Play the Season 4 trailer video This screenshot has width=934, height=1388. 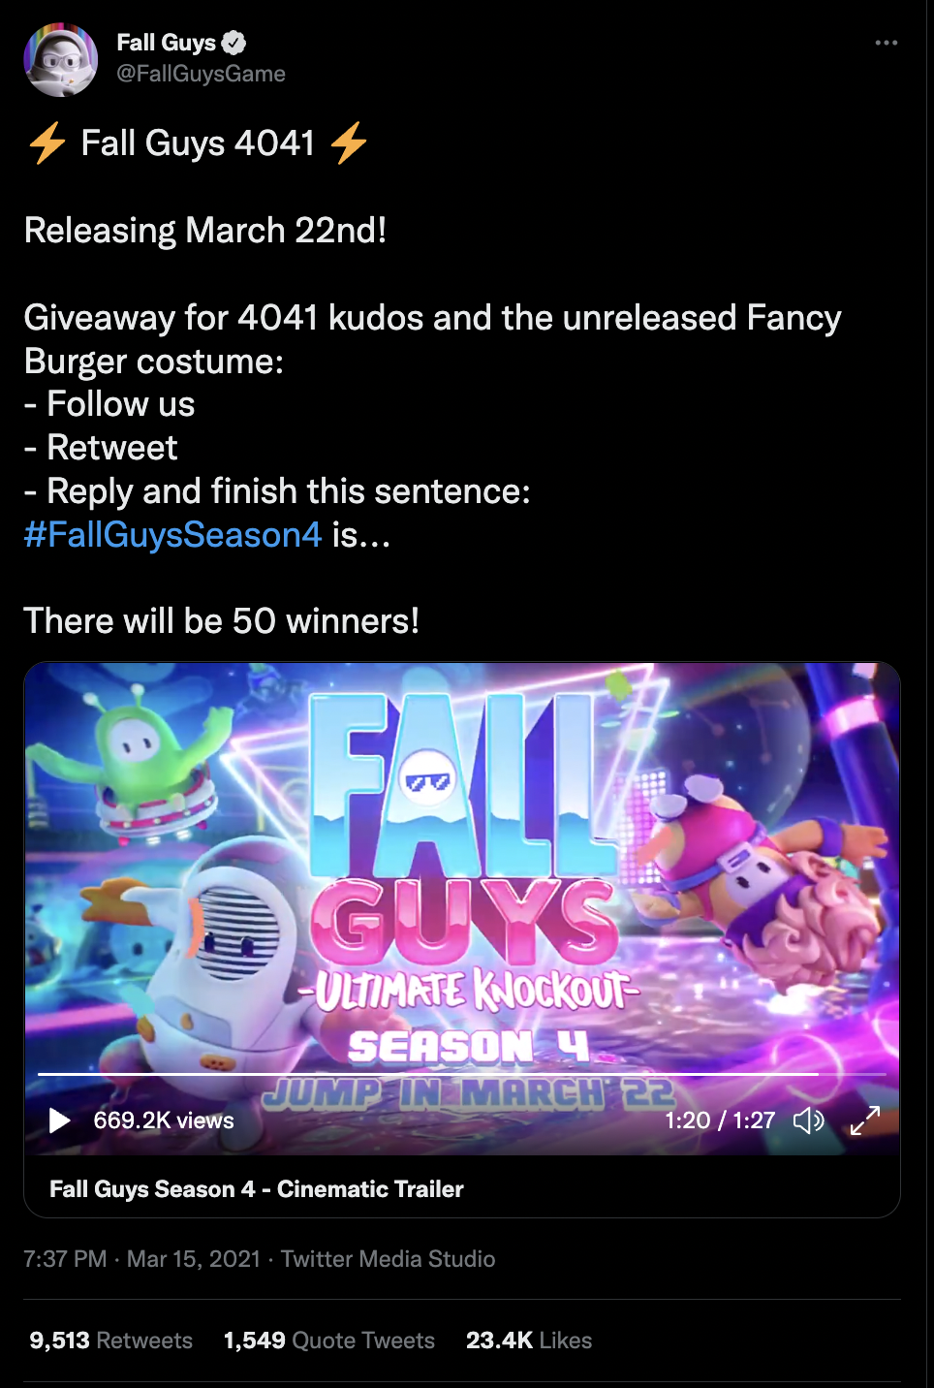[x=59, y=1120]
